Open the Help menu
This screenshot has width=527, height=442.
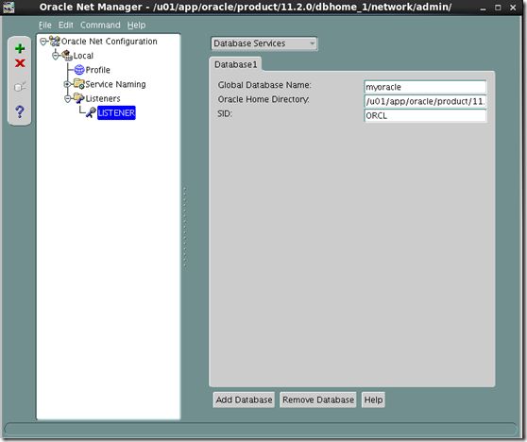[136, 25]
